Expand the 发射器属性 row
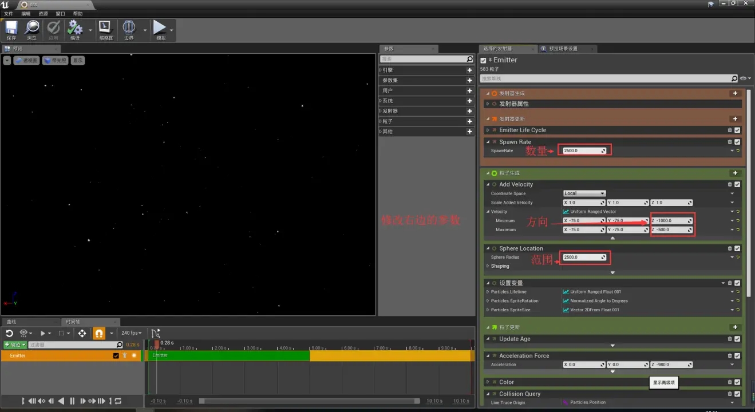This screenshot has height=412, width=755. 488,104
